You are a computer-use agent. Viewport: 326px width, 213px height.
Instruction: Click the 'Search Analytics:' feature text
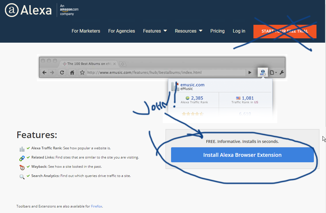(x=45, y=176)
